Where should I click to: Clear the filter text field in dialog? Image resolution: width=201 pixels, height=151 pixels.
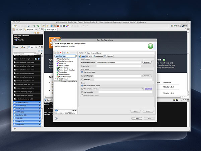tap(75, 56)
